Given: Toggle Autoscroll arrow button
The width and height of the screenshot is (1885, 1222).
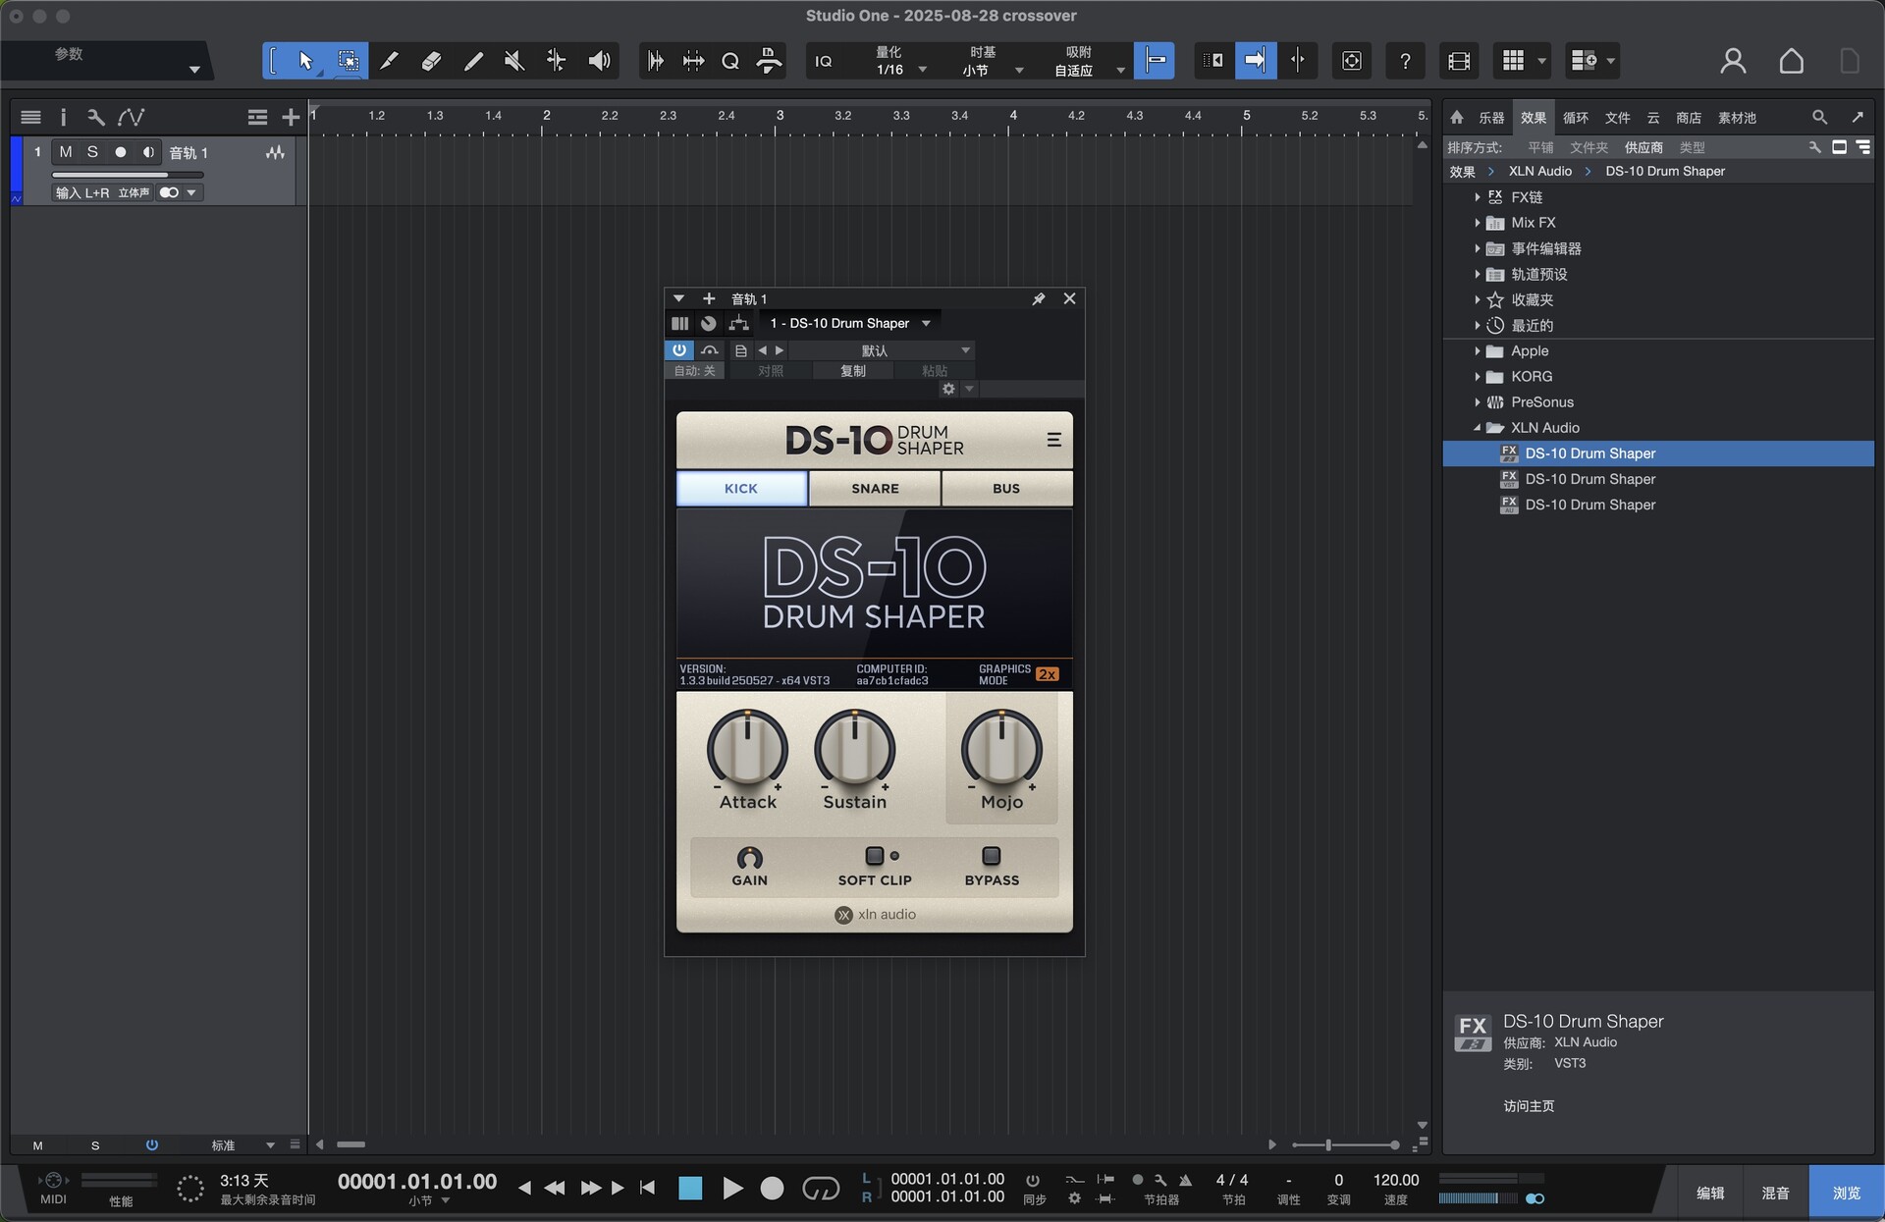Looking at the screenshot, I should [x=1256, y=61].
